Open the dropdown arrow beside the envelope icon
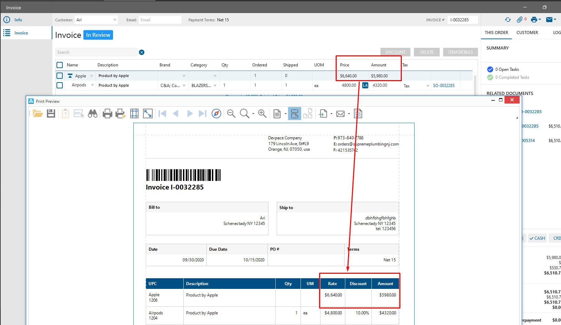561x325 pixels. (555, 20)
